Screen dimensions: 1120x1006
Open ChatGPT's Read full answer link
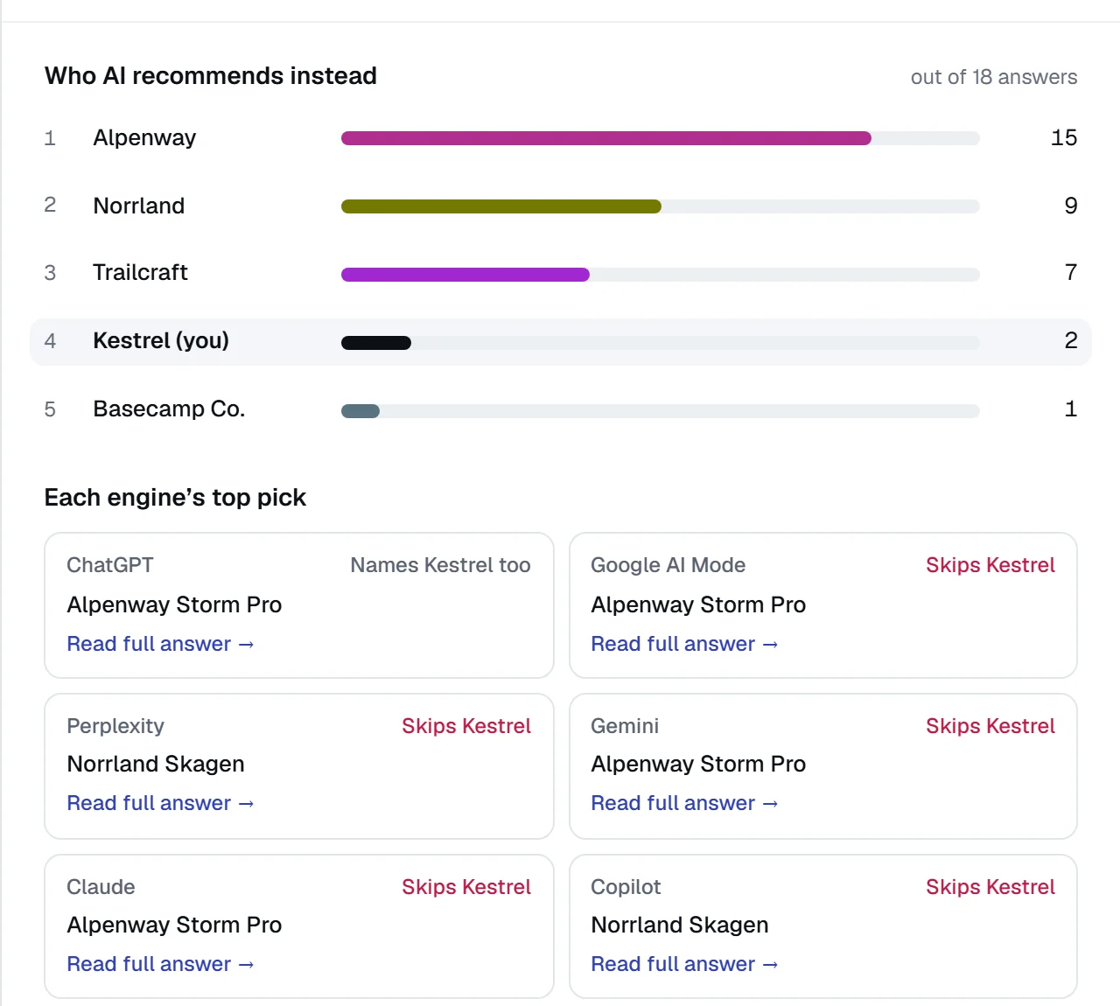[x=160, y=644]
